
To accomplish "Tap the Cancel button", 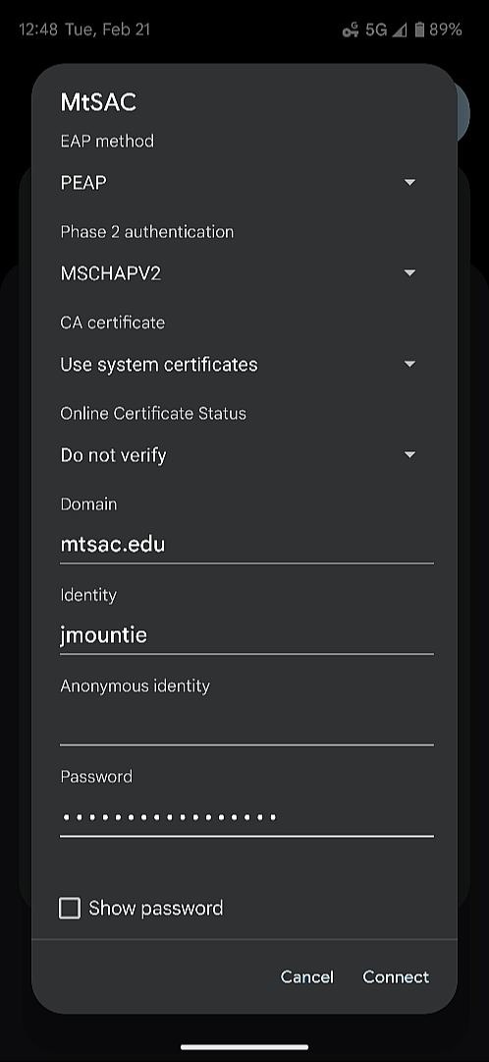I will click(x=307, y=976).
